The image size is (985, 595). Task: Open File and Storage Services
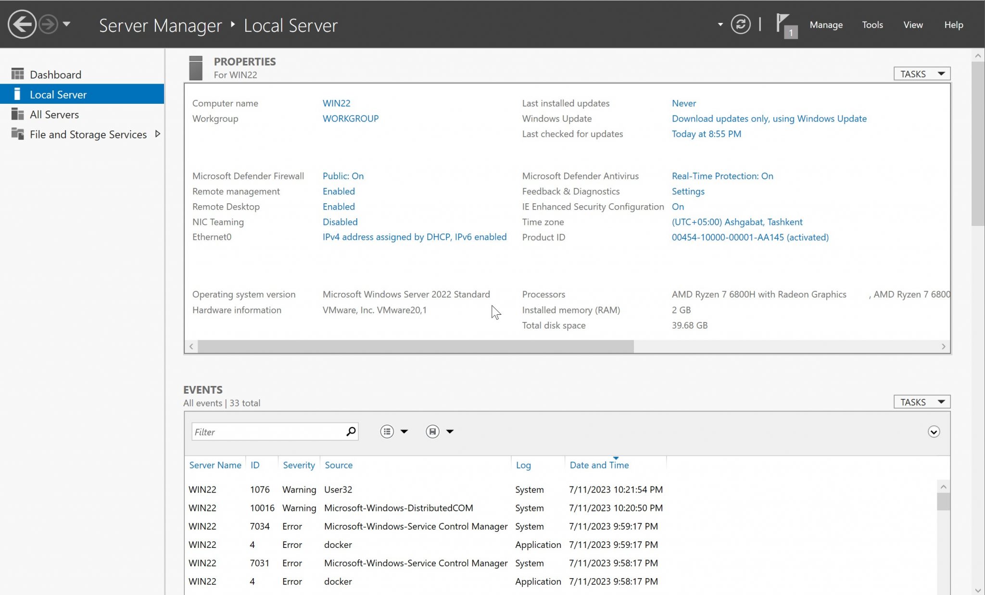tap(88, 135)
